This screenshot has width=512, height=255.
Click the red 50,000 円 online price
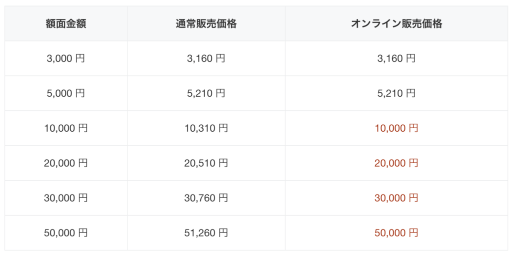coord(396,233)
